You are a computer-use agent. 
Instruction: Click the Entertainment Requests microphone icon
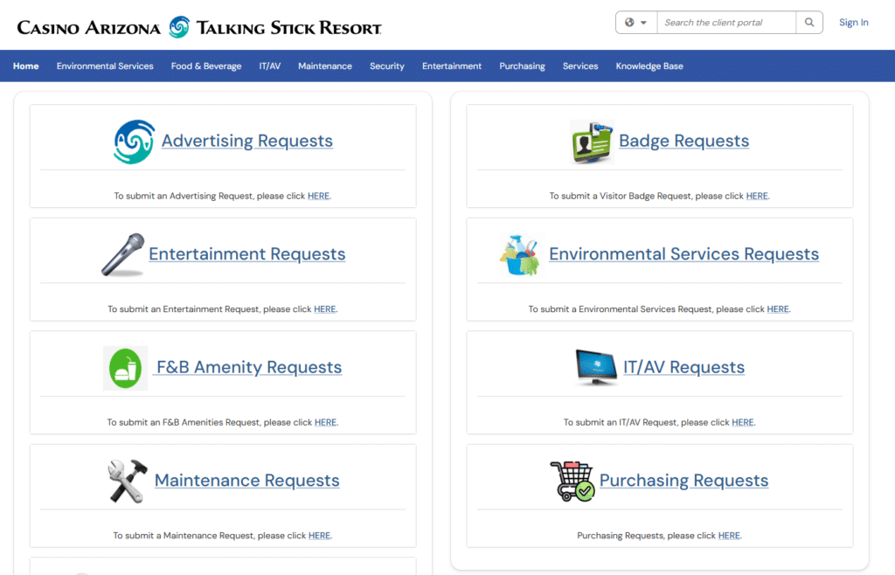(x=122, y=254)
